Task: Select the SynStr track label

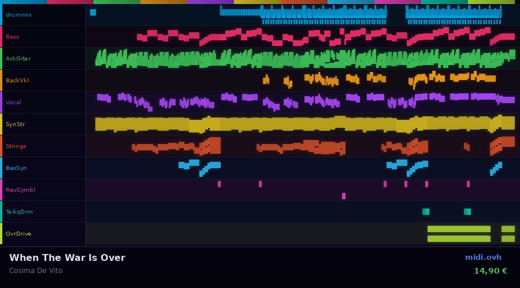Action: pos(15,124)
